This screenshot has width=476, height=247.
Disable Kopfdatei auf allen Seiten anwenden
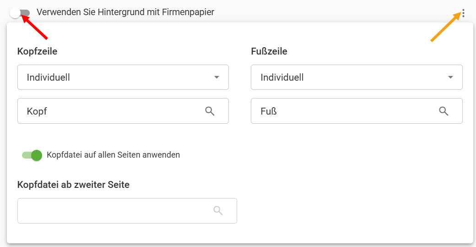[x=32, y=155]
